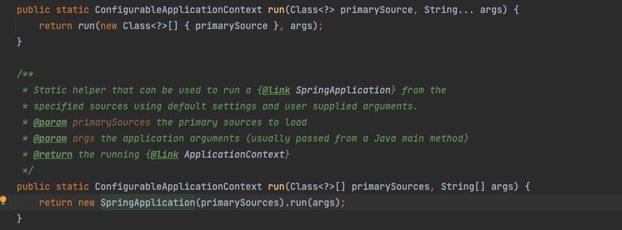Click the italic run call after first return
The width and height of the screenshot is (622, 230).
point(86,26)
